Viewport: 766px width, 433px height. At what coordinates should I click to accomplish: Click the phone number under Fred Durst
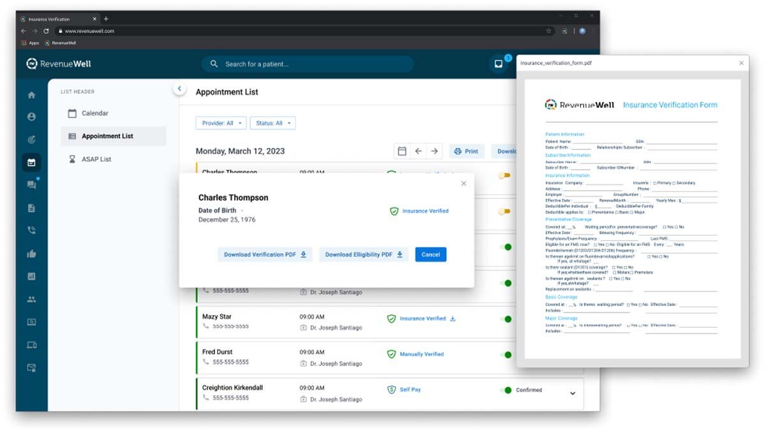tap(230, 362)
